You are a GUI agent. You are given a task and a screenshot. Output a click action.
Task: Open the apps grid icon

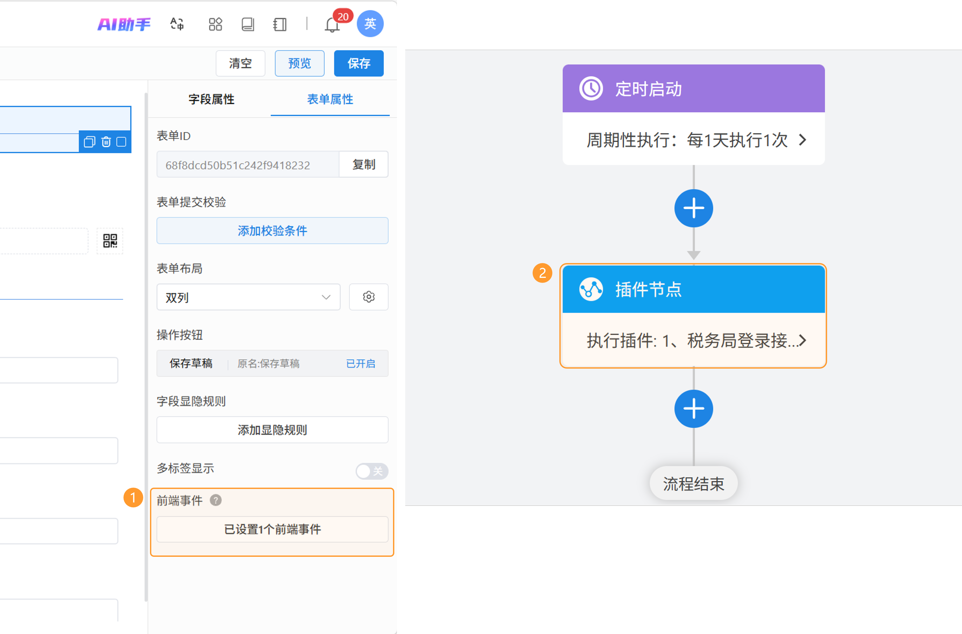tap(215, 24)
